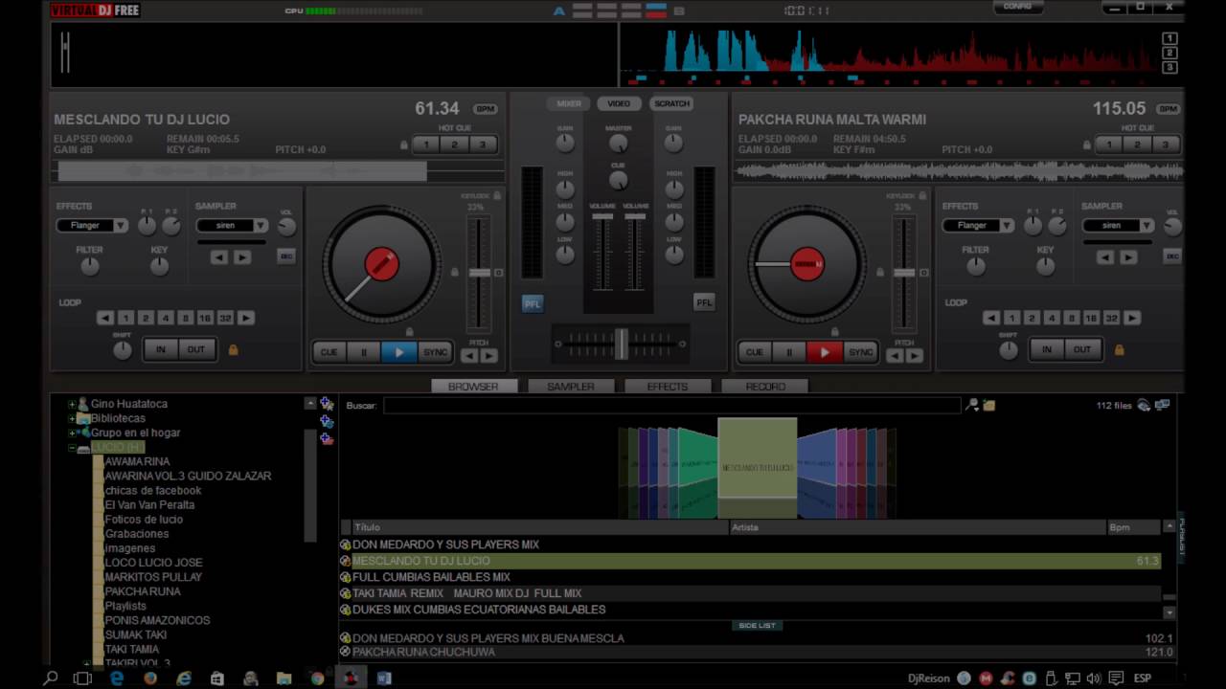Switch center panel to SCRATCH
This screenshot has height=689, width=1226.
tap(671, 103)
